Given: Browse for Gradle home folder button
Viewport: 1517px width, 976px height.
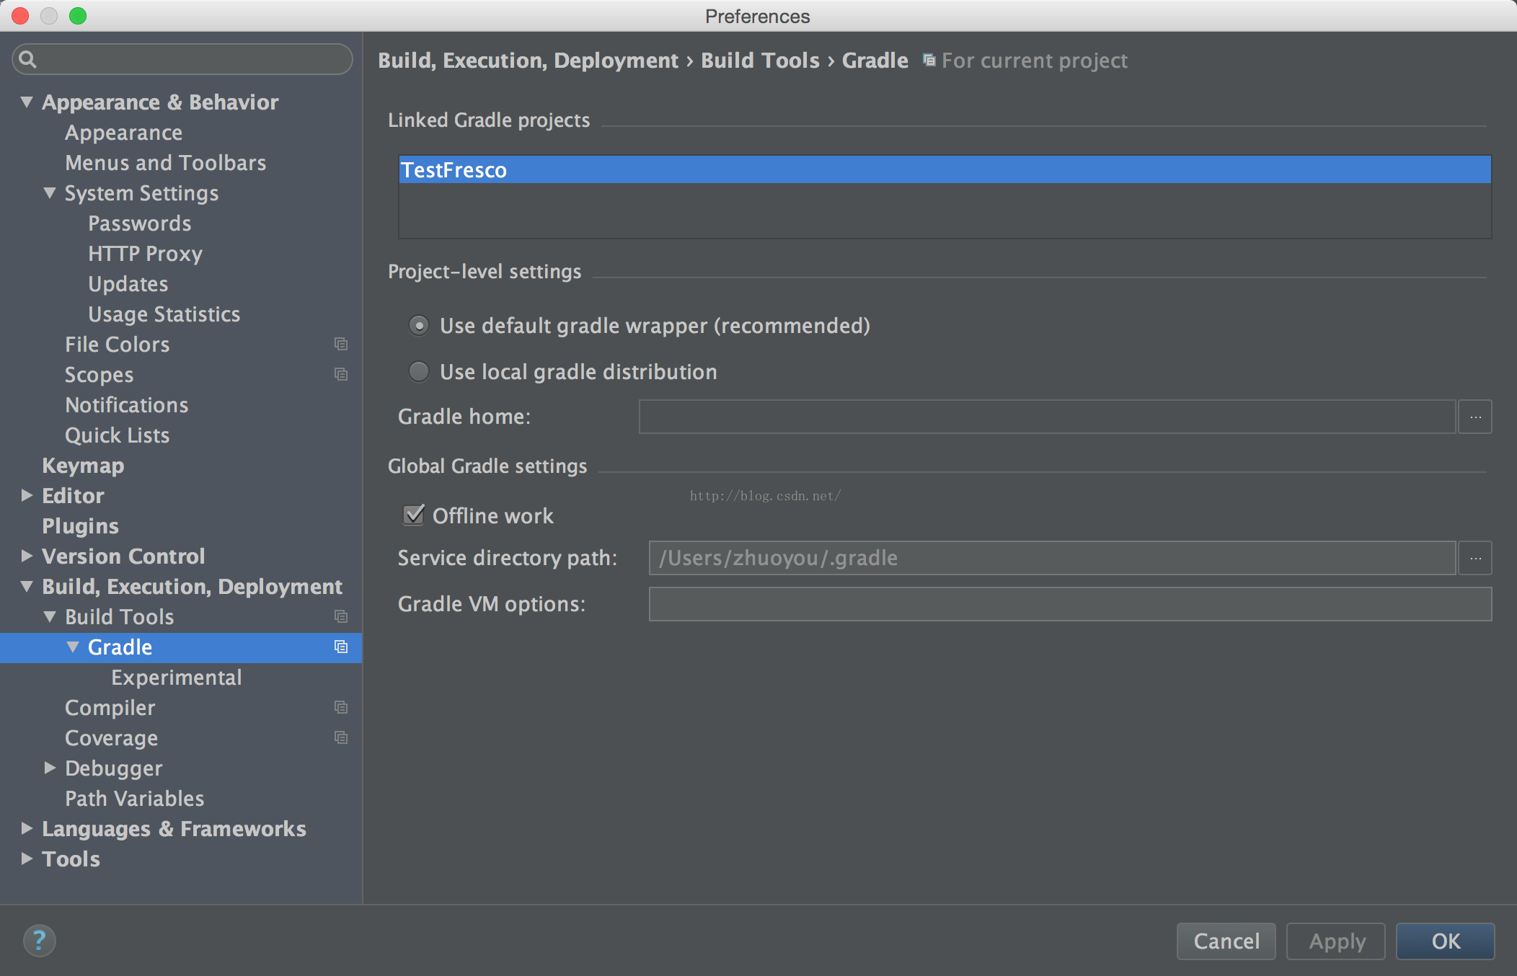Looking at the screenshot, I should click(1475, 417).
